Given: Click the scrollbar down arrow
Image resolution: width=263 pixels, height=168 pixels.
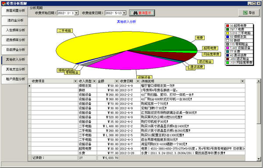Looking at the screenshot, I should point(259,159).
